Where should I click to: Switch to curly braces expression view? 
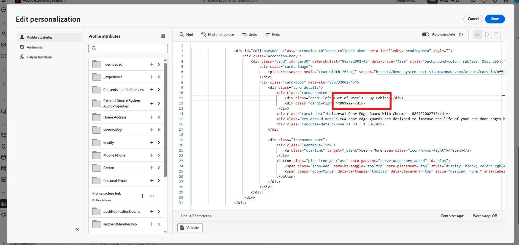(x=487, y=34)
